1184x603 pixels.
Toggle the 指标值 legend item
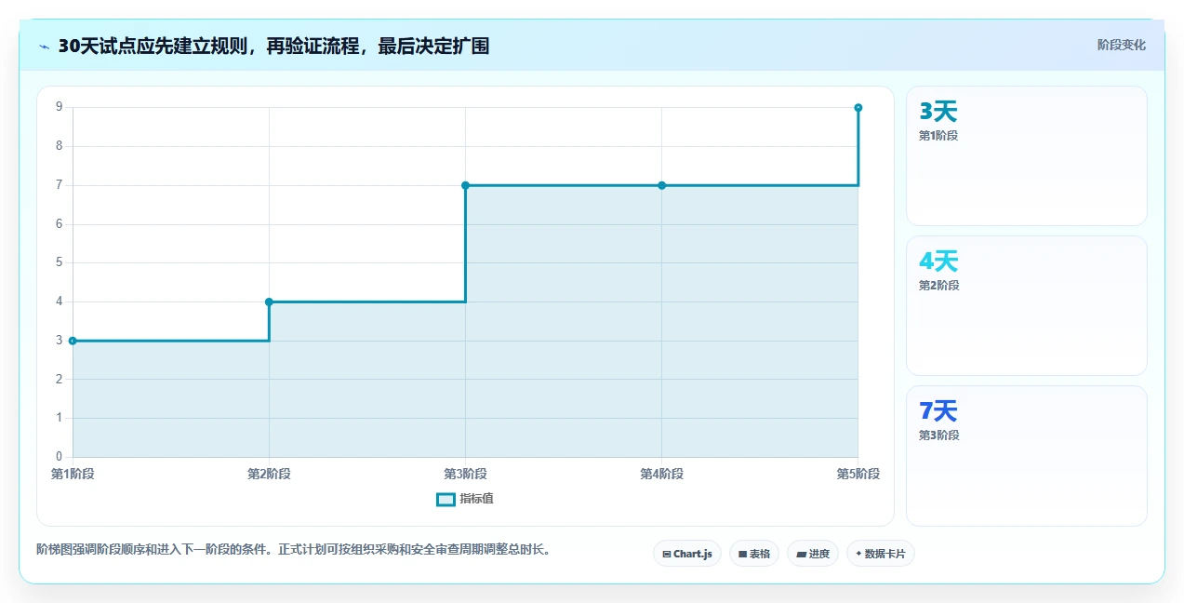[465, 499]
